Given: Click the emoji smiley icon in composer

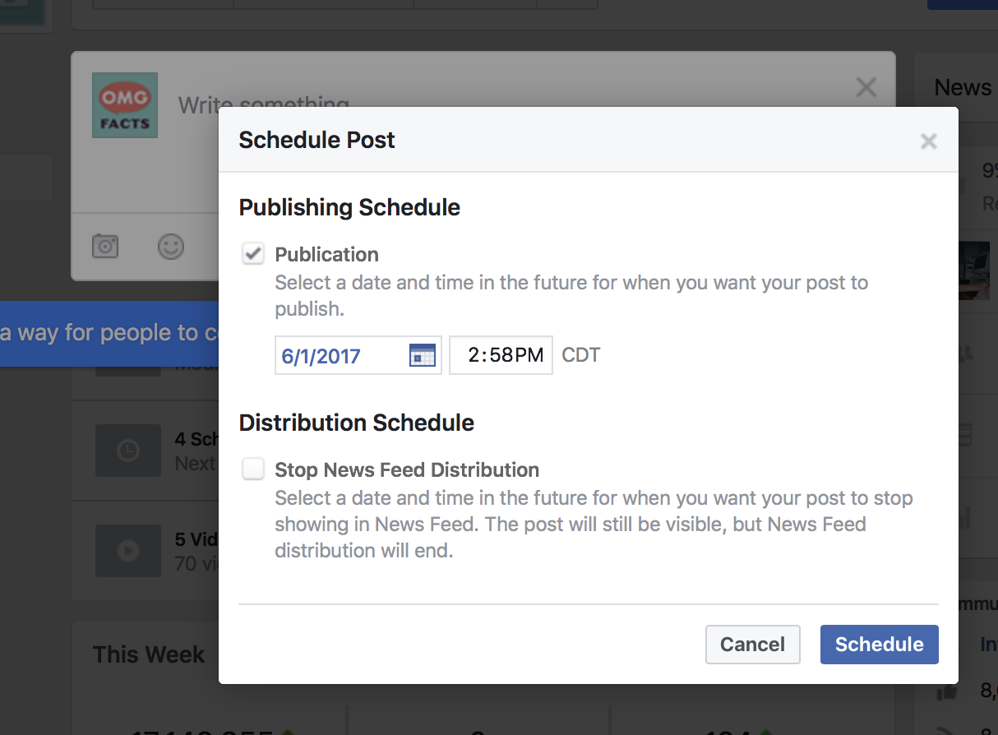Looking at the screenshot, I should click(x=171, y=246).
